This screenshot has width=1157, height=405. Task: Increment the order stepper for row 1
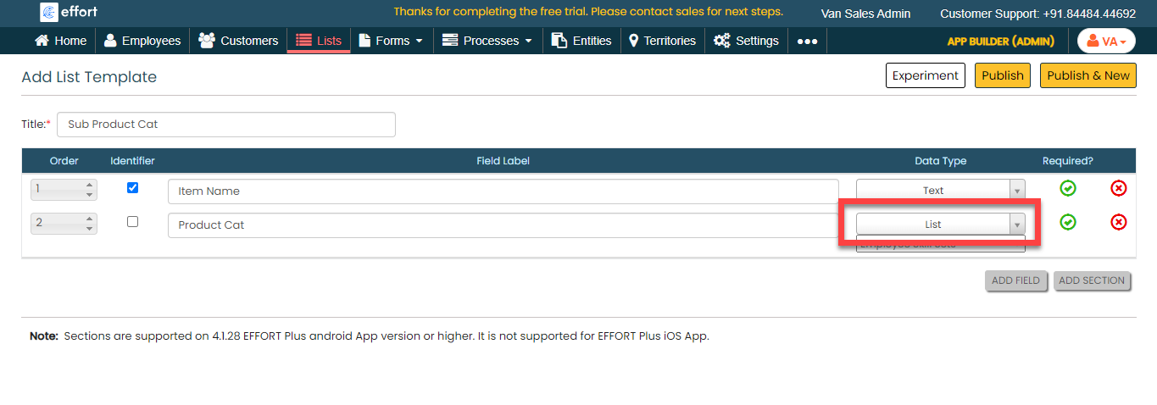[x=89, y=186]
